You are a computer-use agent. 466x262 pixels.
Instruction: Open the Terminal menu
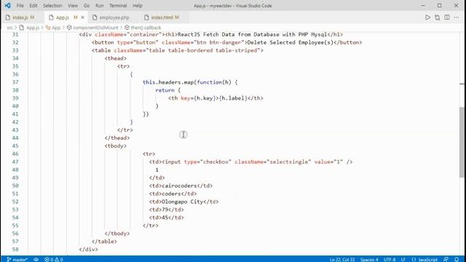point(118,6)
